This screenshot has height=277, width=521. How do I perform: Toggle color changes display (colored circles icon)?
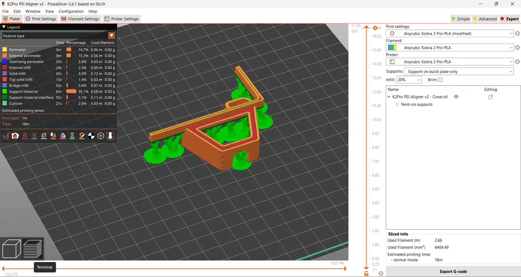63,136
